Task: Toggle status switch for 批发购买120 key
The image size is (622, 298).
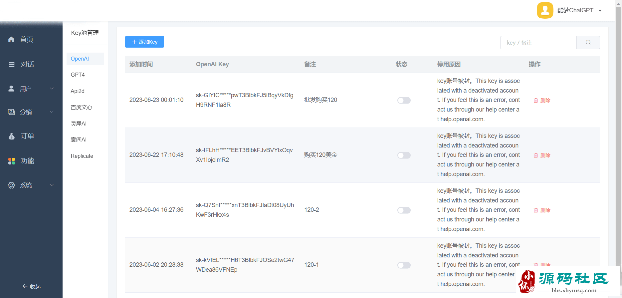Action: click(x=404, y=100)
